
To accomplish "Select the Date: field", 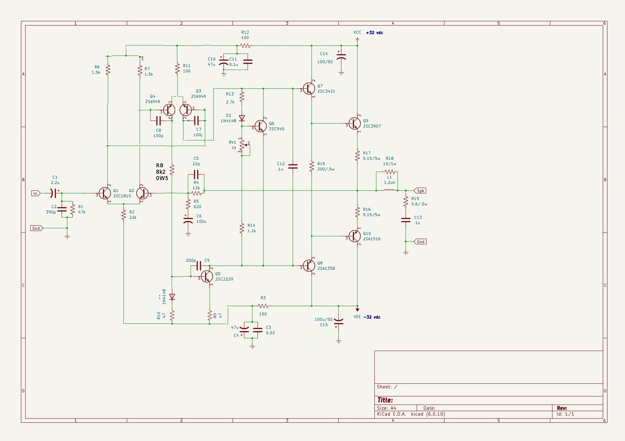I will [x=429, y=408].
